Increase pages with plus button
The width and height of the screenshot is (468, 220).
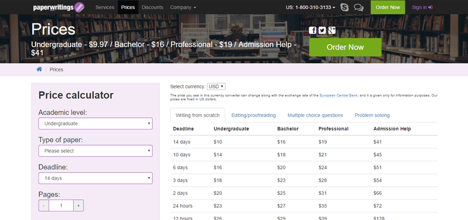click(x=79, y=206)
